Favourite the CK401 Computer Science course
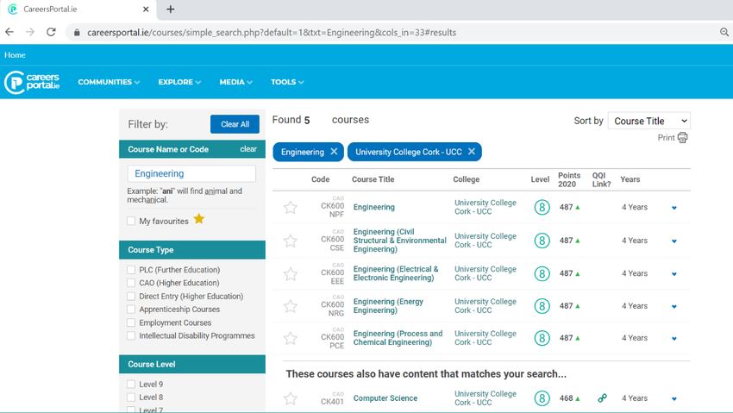Image resolution: width=733 pixels, height=413 pixels. point(291,398)
